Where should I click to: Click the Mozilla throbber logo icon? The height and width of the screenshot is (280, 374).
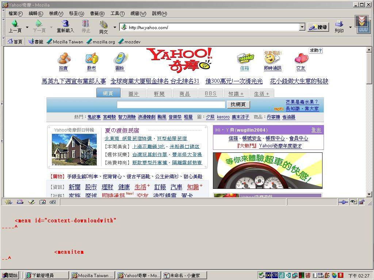pyautogui.click(x=362, y=25)
